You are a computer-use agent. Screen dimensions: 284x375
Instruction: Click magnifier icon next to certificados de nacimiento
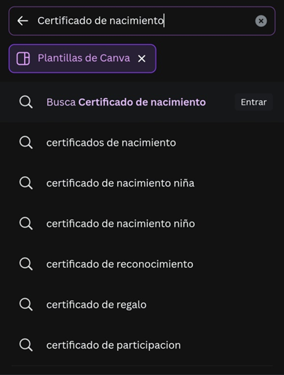pyautogui.click(x=26, y=143)
